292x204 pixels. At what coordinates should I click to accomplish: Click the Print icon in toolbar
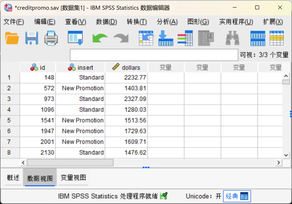pyautogui.click(x=51, y=38)
